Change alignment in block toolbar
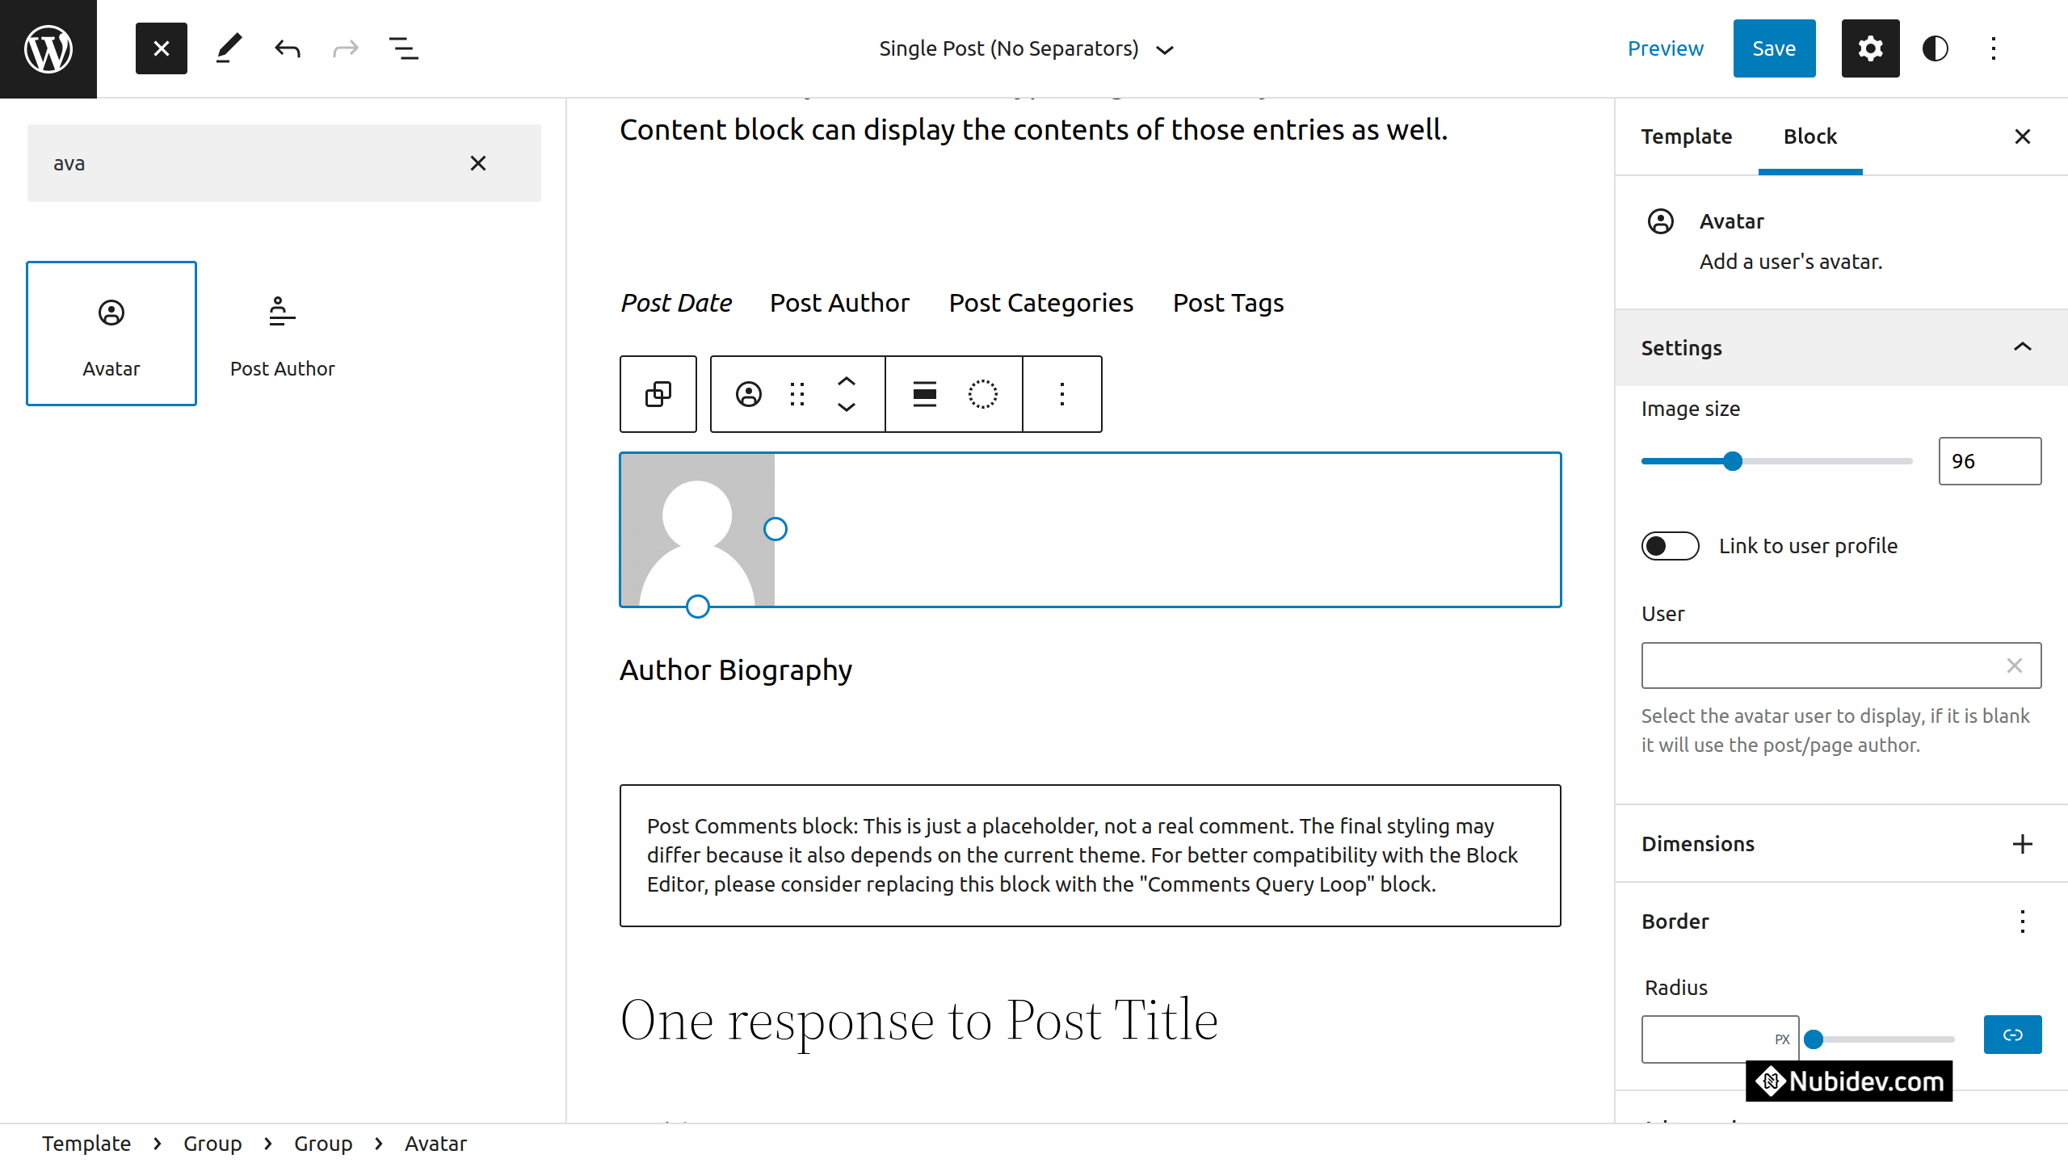The image size is (2068, 1163). point(924,394)
